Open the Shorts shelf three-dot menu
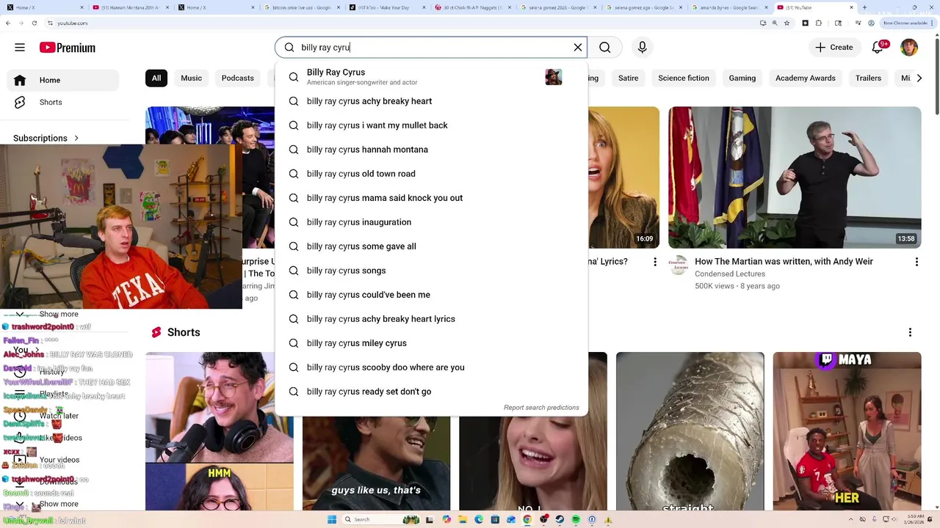Viewport: 940px width, 528px height. (x=910, y=332)
